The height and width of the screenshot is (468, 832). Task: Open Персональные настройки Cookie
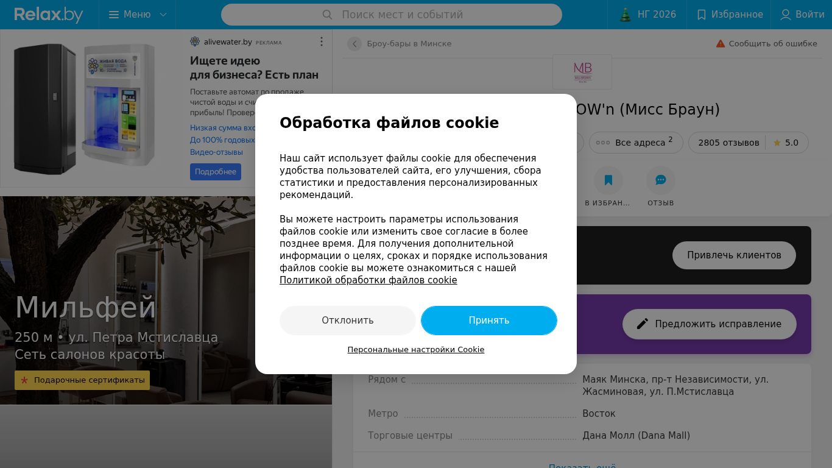point(416,350)
